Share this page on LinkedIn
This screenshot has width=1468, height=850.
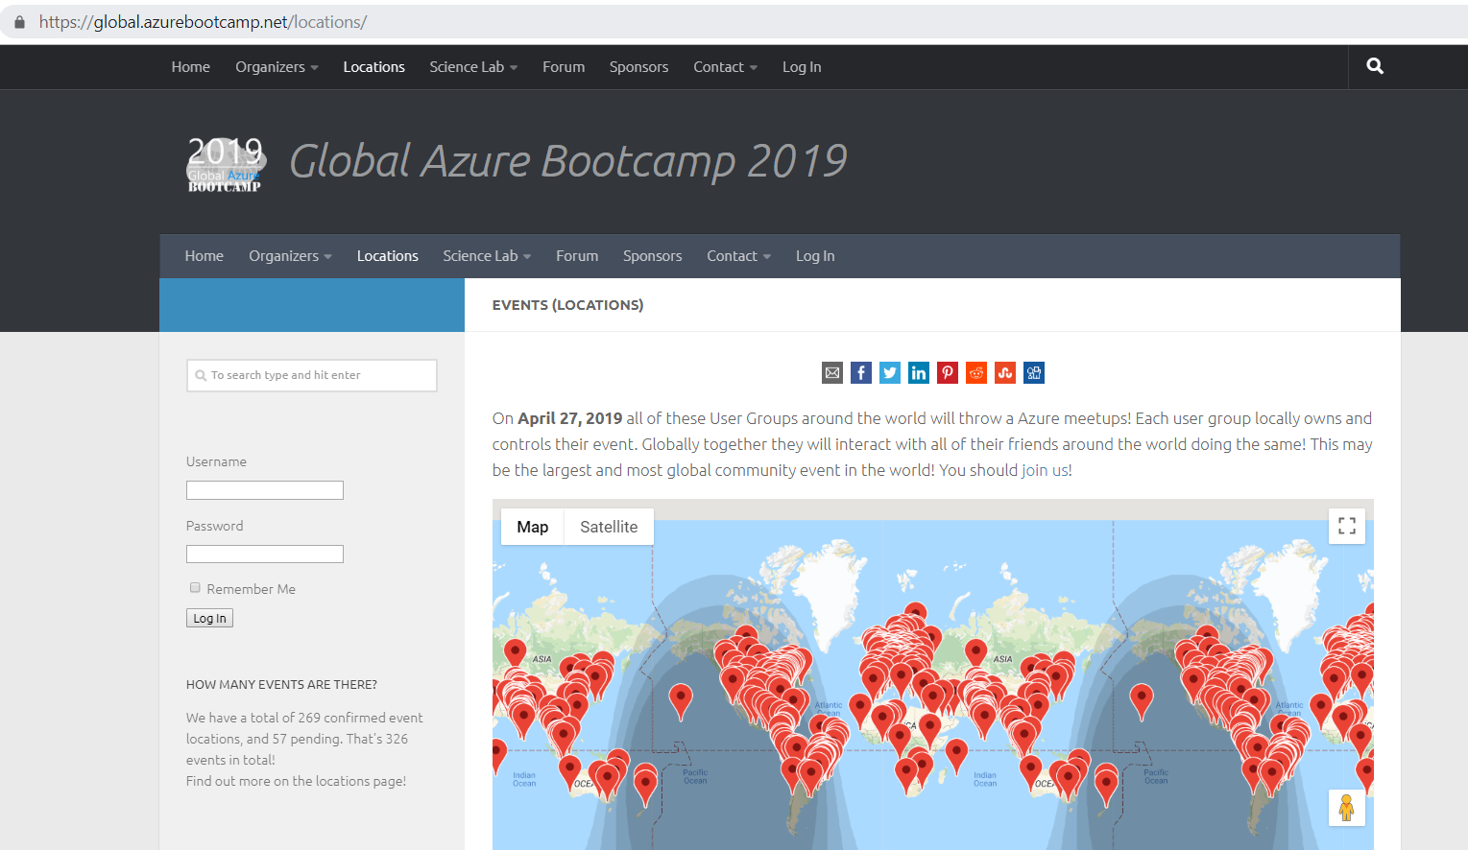coord(919,373)
